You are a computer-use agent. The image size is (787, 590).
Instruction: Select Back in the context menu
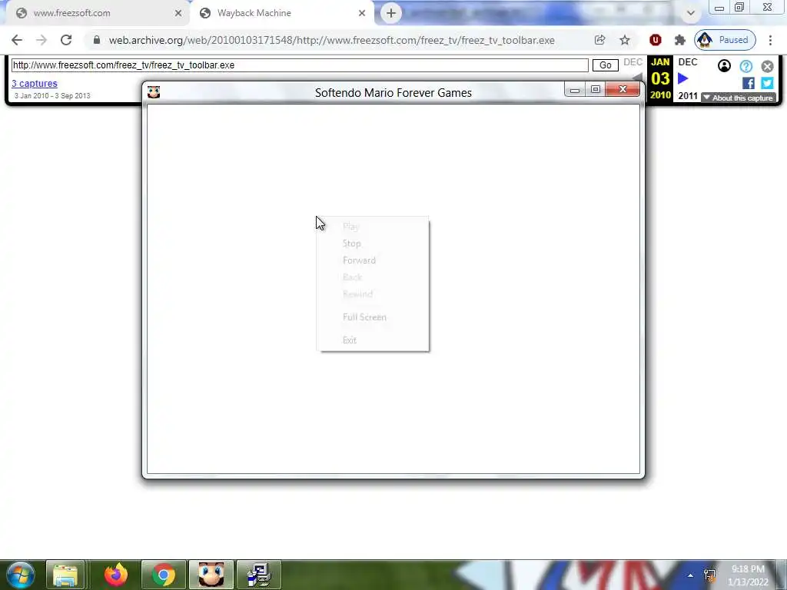pyautogui.click(x=373, y=277)
